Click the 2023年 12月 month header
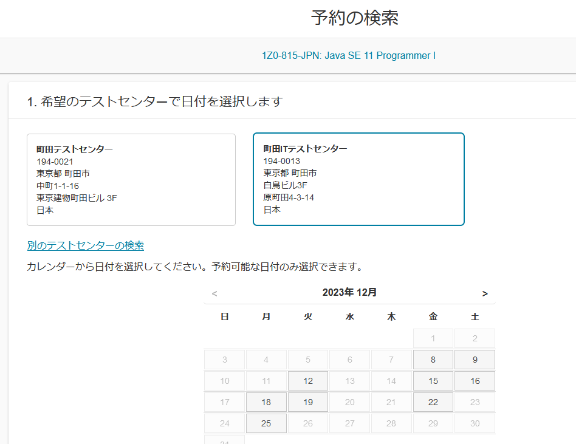Image resolution: width=576 pixels, height=444 pixels. (x=349, y=292)
